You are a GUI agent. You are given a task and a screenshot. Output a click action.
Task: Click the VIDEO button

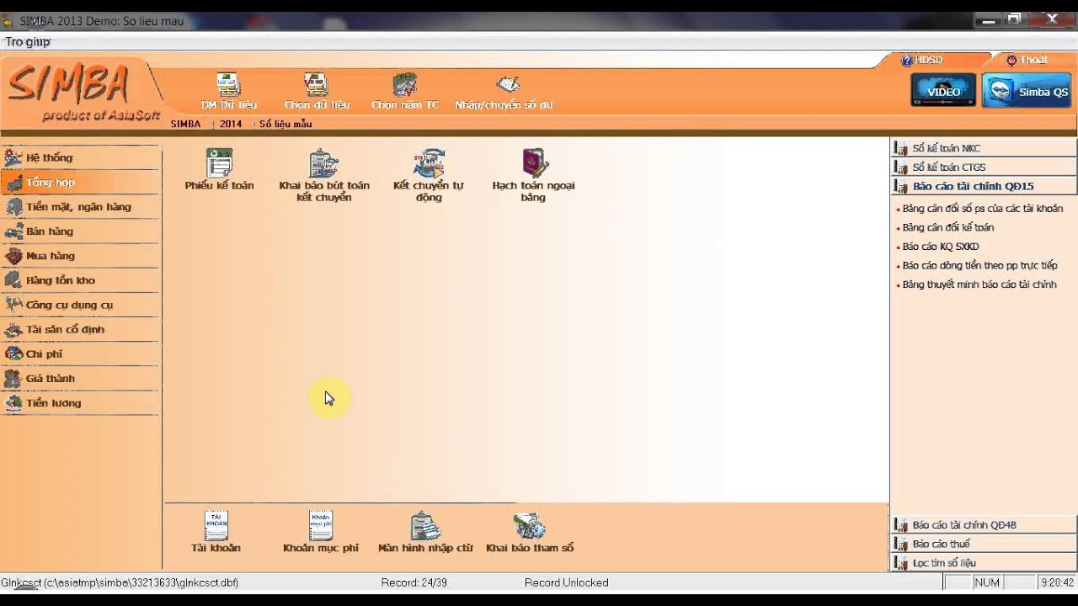pyautogui.click(x=943, y=90)
